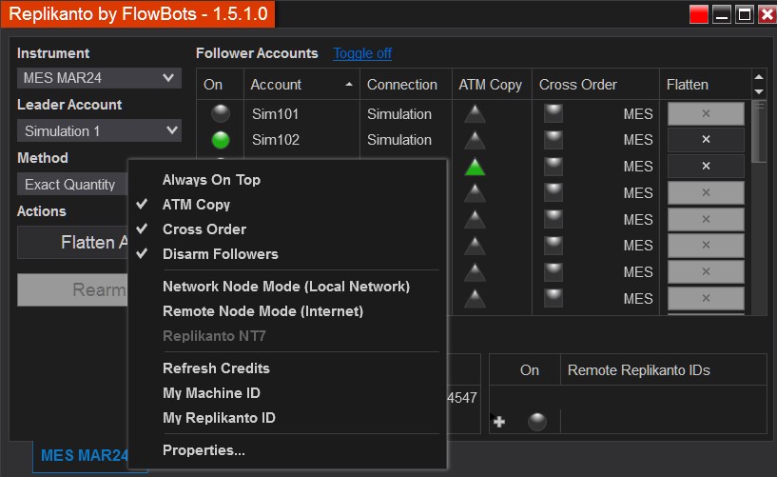Toggle the Remote Replikanto IDs On indicator

click(537, 421)
